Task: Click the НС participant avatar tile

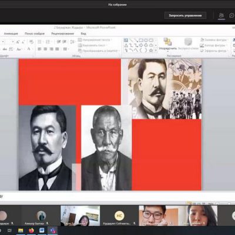Action: (x=119, y=216)
